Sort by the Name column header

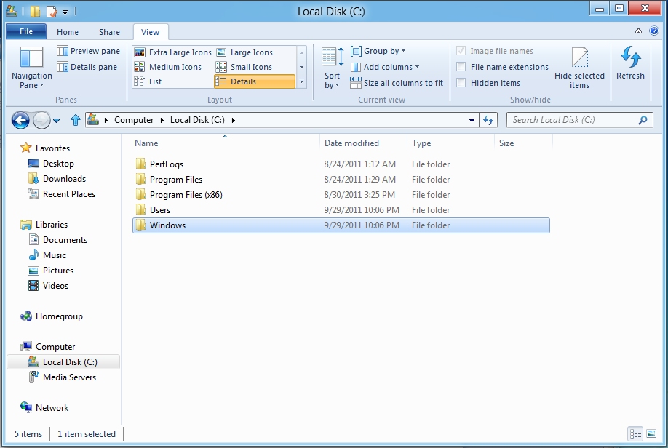(225, 143)
